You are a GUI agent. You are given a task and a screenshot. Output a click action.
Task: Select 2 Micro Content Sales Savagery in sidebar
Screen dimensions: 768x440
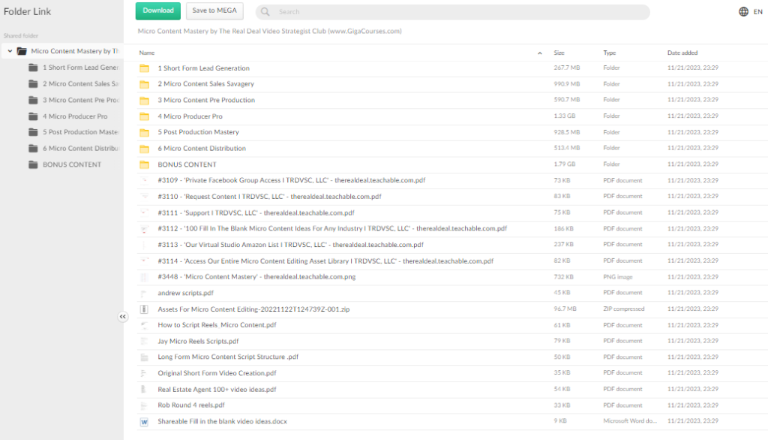click(x=80, y=84)
